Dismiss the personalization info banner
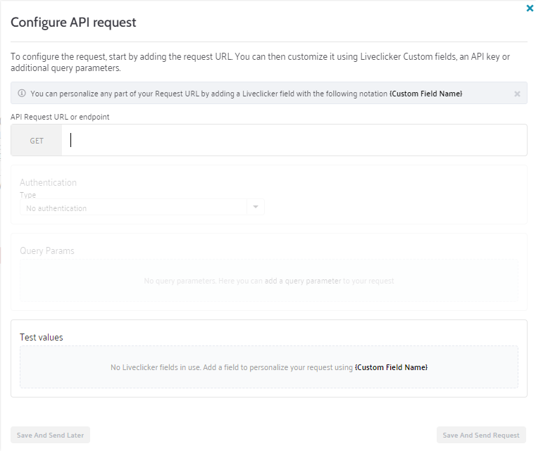The height and width of the screenshot is (451, 536). [x=517, y=94]
